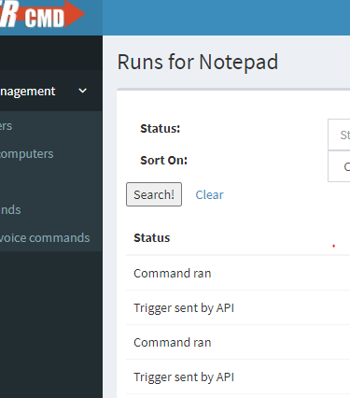The width and height of the screenshot is (350, 398).
Task: Open the sidebar item ending in 'ers'
Action: [6, 126]
